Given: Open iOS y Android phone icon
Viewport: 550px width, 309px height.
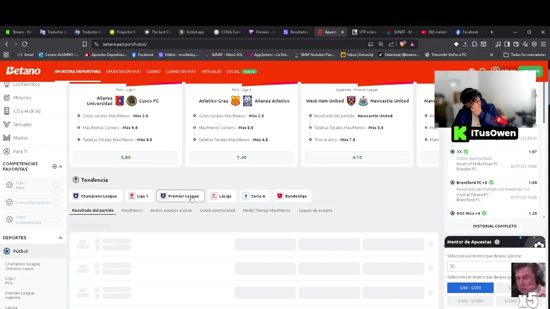Looking at the screenshot, I should click(x=6, y=111).
